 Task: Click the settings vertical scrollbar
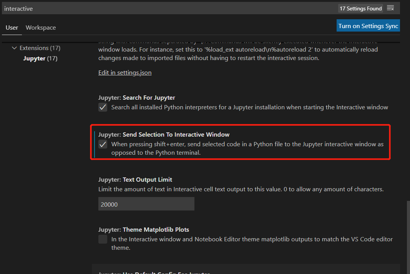pos(408,237)
